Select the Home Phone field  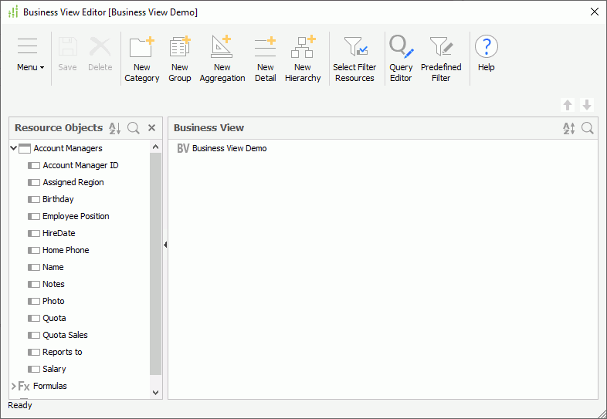[x=66, y=250]
